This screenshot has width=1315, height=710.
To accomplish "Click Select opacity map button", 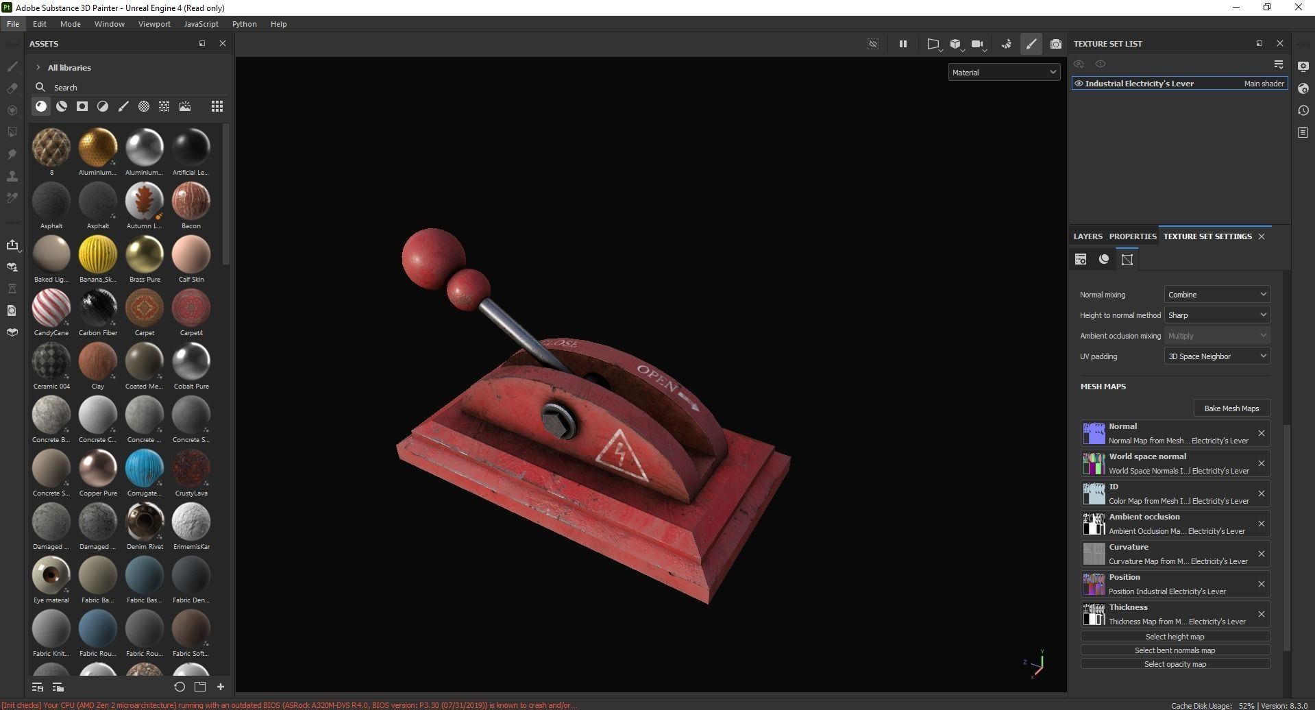I will pos(1175,664).
